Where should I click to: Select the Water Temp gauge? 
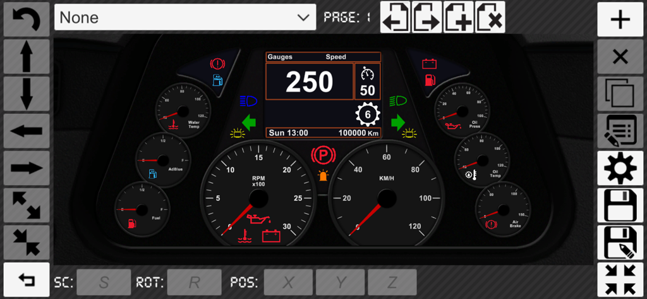coord(183,110)
